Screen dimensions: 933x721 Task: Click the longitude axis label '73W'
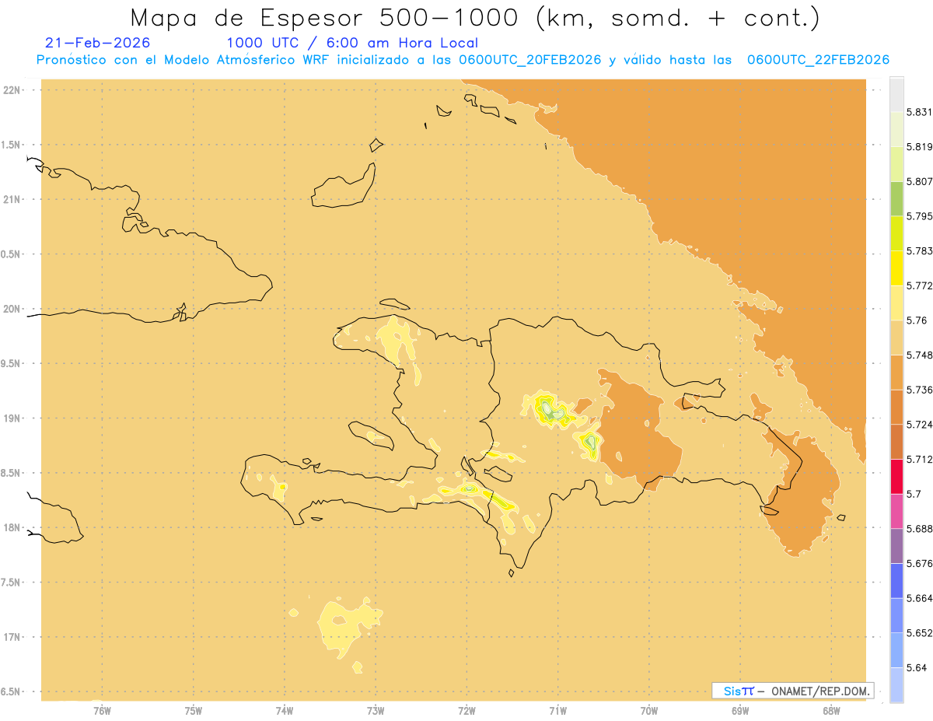[x=376, y=711]
